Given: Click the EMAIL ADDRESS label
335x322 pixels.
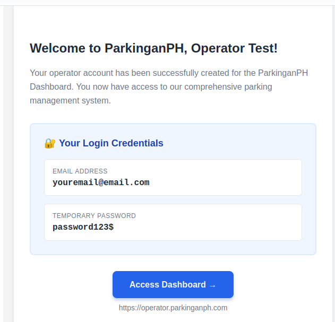Looking at the screenshot, I should tap(80, 171).
